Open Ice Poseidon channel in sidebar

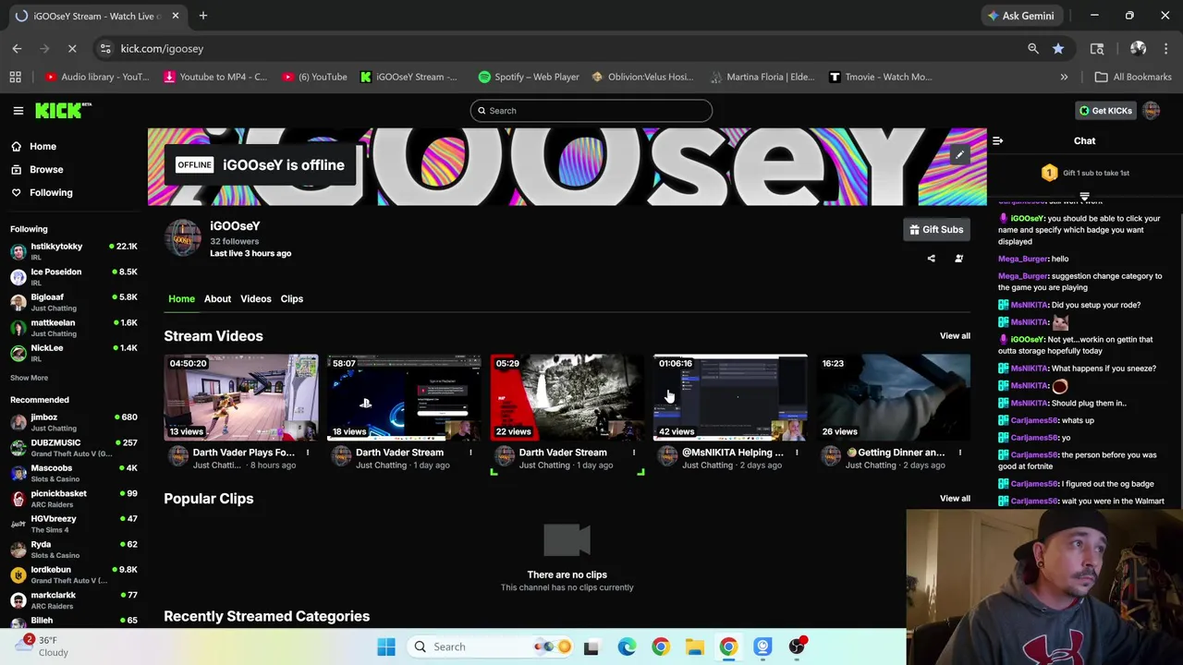[x=74, y=277]
